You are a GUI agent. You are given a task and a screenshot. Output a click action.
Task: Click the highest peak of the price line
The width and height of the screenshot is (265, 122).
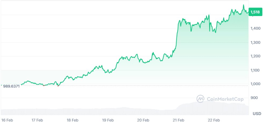tap(243, 5)
